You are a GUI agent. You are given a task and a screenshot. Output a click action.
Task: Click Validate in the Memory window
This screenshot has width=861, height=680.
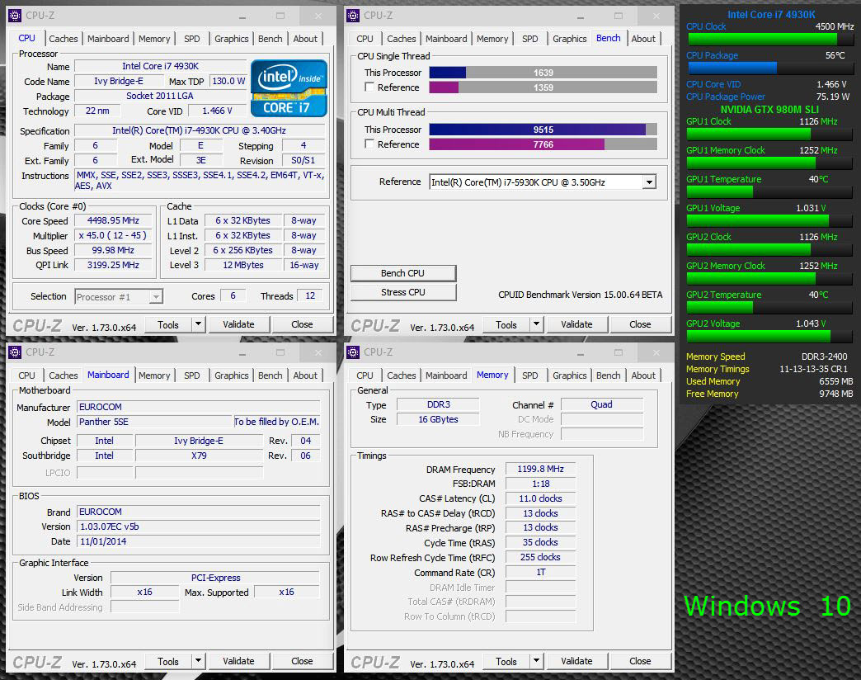[576, 661]
